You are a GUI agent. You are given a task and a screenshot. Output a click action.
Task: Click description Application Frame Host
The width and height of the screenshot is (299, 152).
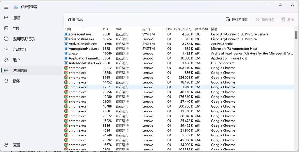coord(229,58)
